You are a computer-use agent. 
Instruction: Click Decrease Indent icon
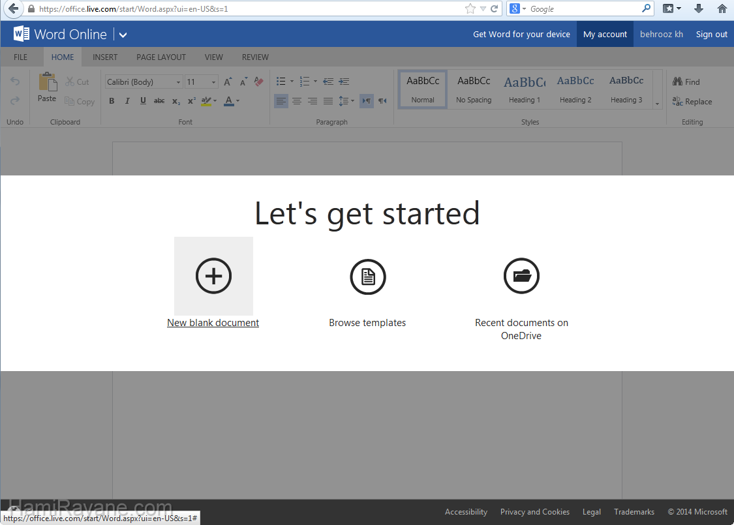coord(328,82)
